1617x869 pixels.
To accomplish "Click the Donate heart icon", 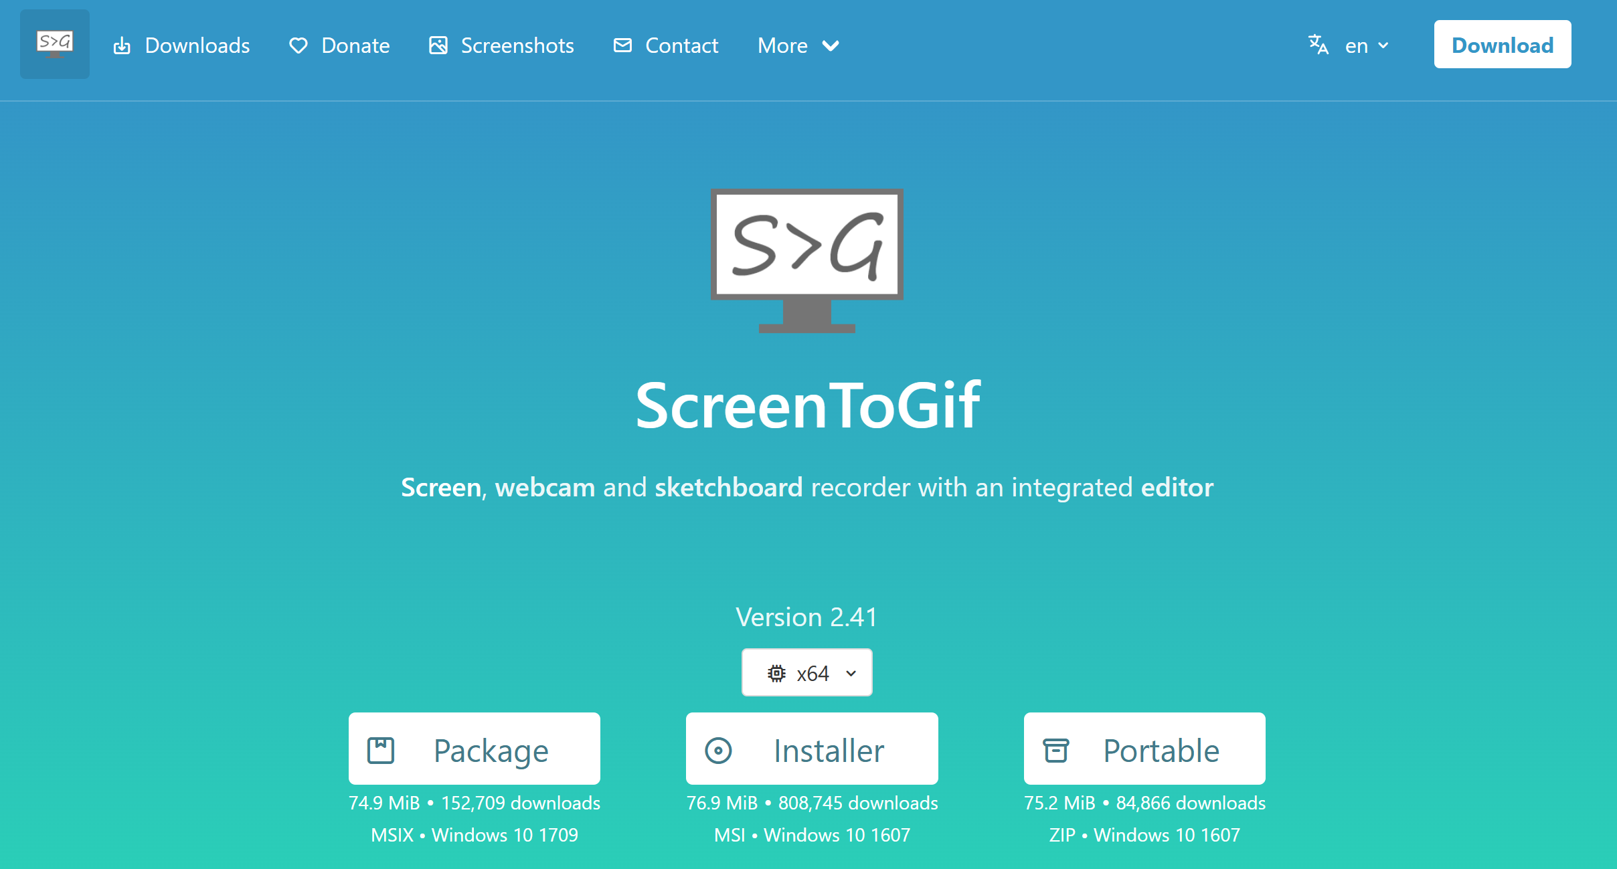I will point(298,45).
